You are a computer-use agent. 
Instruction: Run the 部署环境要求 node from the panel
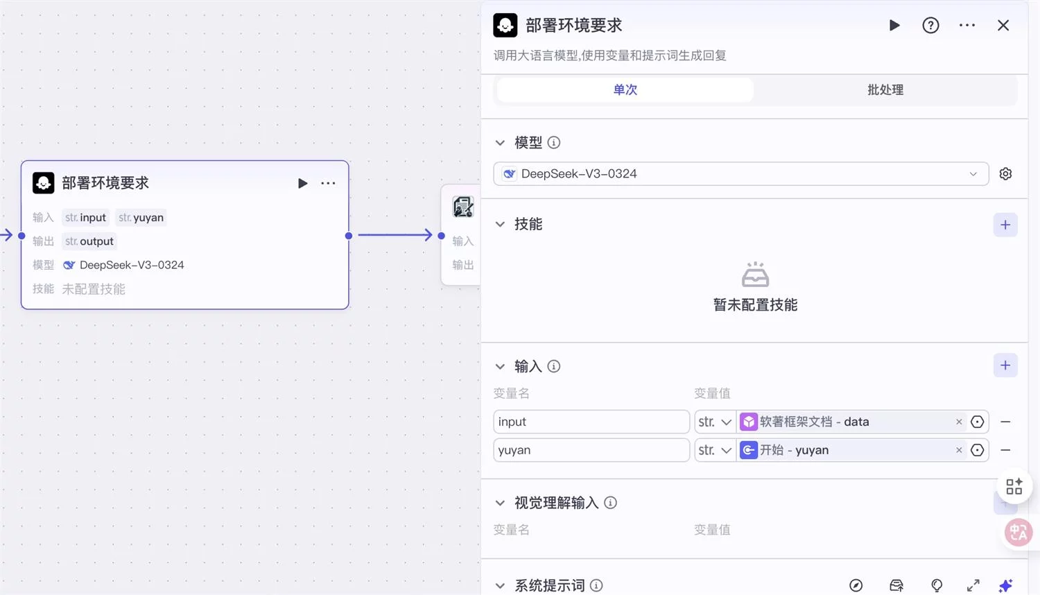coord(894,25)
